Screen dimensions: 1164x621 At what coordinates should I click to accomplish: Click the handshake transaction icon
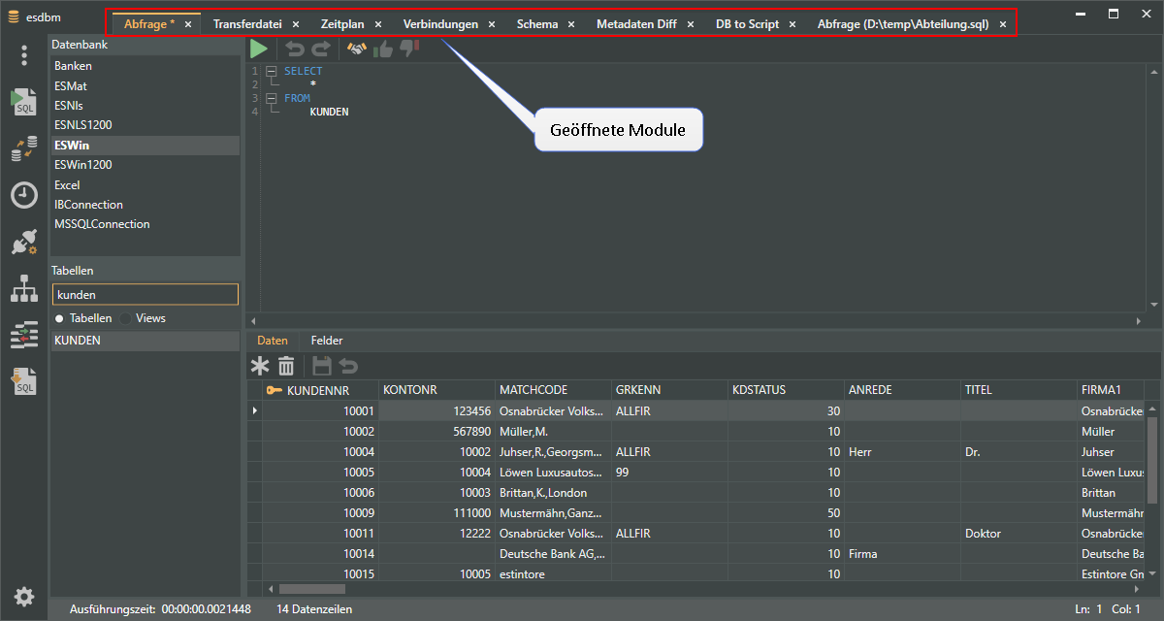(357, 49)
